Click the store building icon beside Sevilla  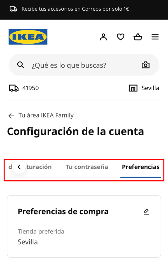click(x=133, y=88)
